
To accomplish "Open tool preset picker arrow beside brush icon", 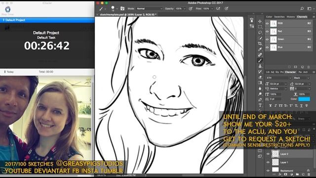I will 105,9.
